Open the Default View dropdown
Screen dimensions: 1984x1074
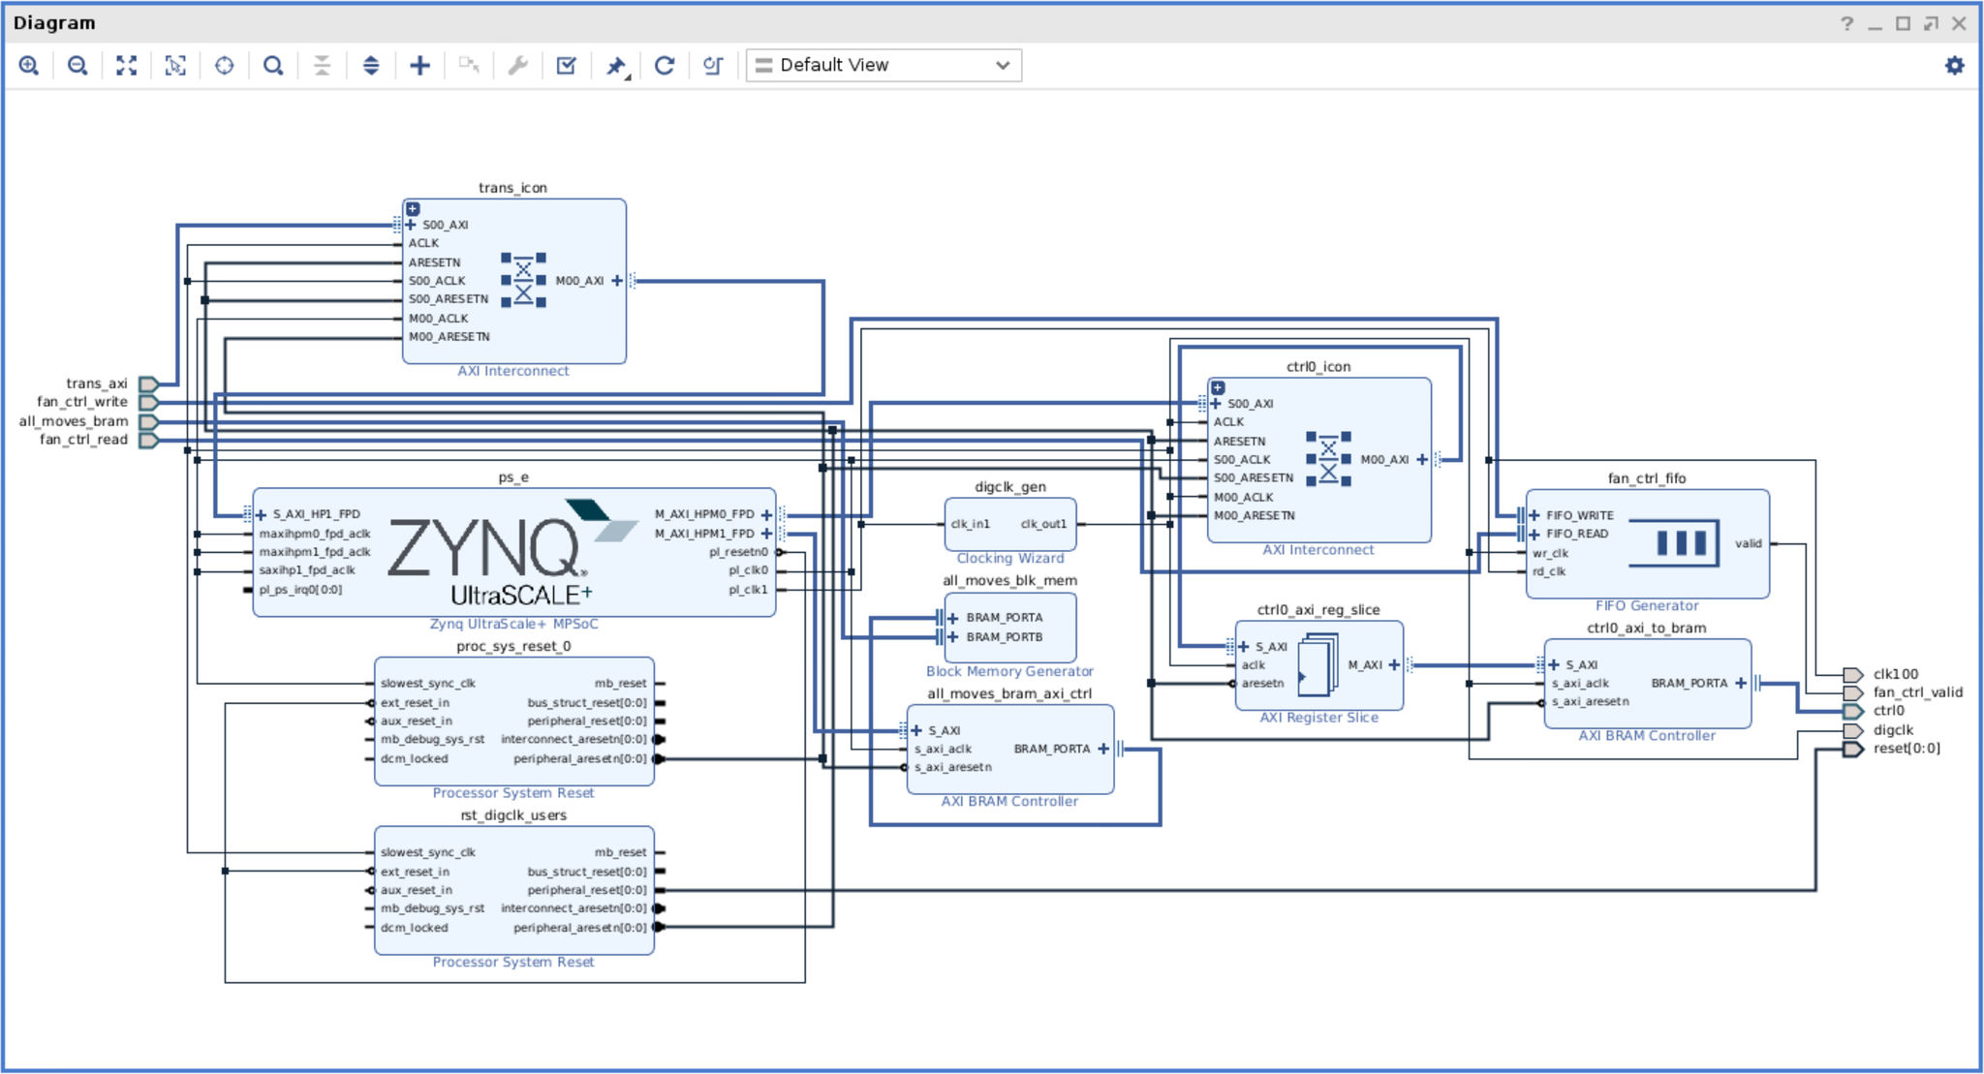point(883,66)
